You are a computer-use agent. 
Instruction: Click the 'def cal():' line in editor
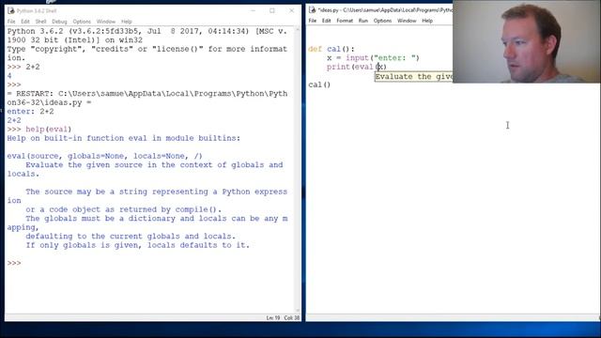point(331,49)
